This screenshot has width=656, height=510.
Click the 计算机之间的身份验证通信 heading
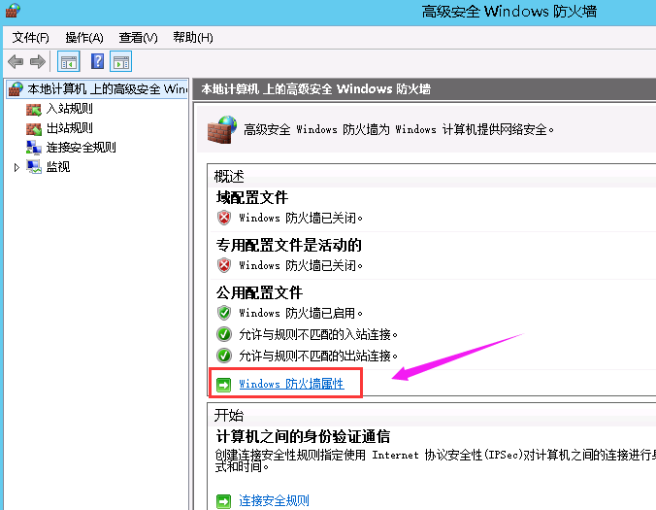pyautogui.click(x=304, y=437)
